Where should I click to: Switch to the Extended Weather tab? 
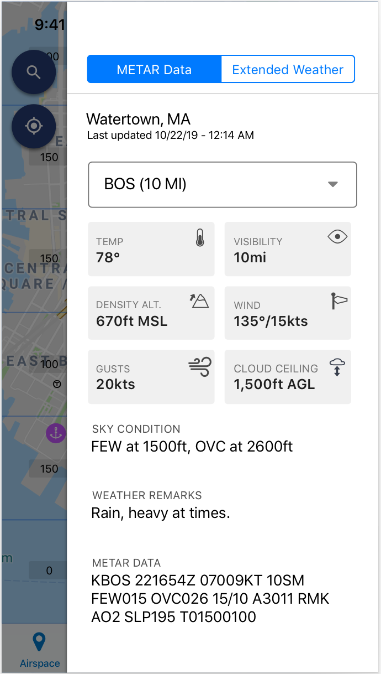[288, 69]
